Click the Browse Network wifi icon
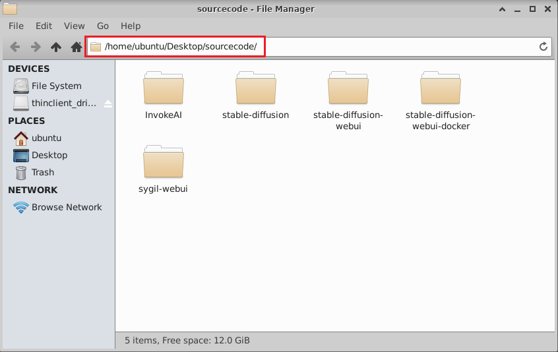 coord(21,207)
